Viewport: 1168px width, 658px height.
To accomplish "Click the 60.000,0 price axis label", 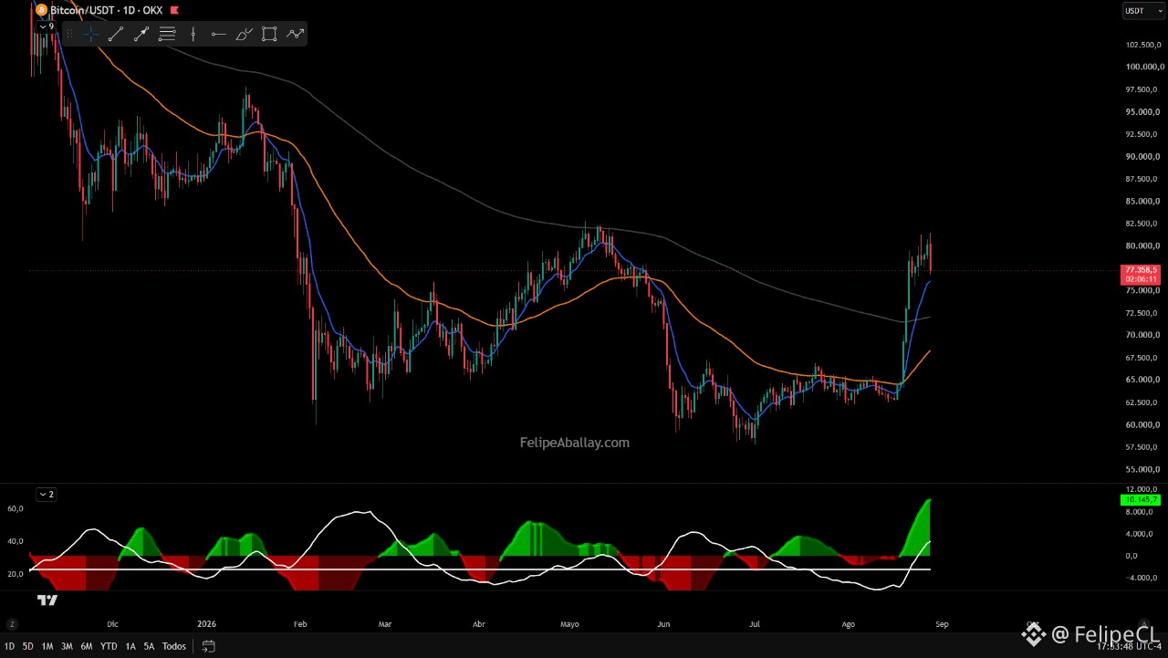I will [1144, 424].
